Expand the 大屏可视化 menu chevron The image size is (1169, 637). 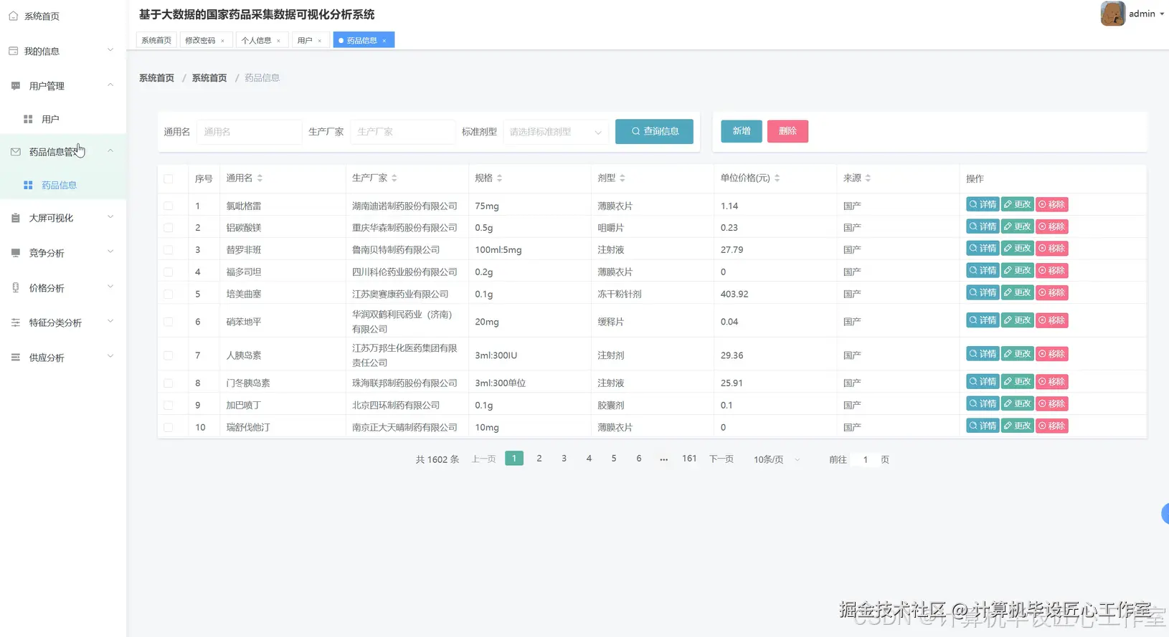tap(110, 217)
